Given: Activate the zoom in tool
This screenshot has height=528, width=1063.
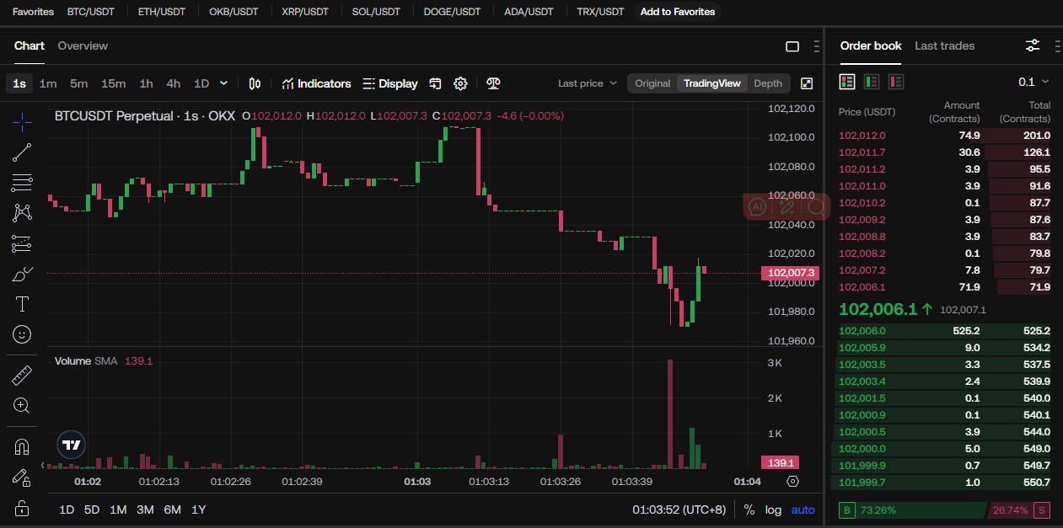Looking at the screenshot, I should click(x=23, y=405).
